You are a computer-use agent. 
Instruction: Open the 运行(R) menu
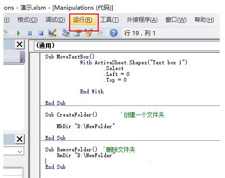83,20
